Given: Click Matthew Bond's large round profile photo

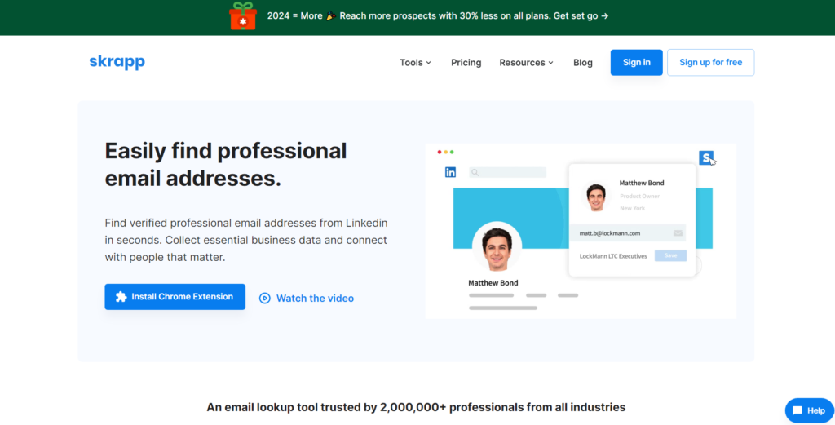Looking at the screenshot, I should tap(497, 246).
